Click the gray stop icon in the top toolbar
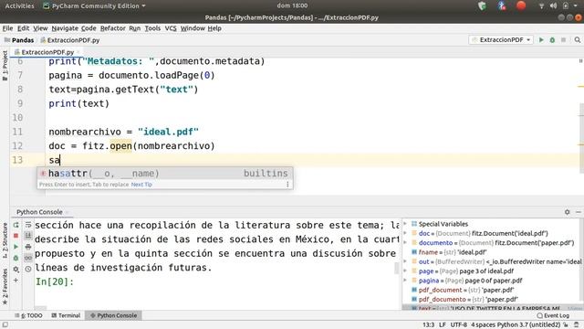Viewport: 584px width, 329px height. click(564, 40)
